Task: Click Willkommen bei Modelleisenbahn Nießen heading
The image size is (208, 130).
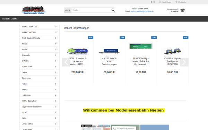Action: (124, 110)
